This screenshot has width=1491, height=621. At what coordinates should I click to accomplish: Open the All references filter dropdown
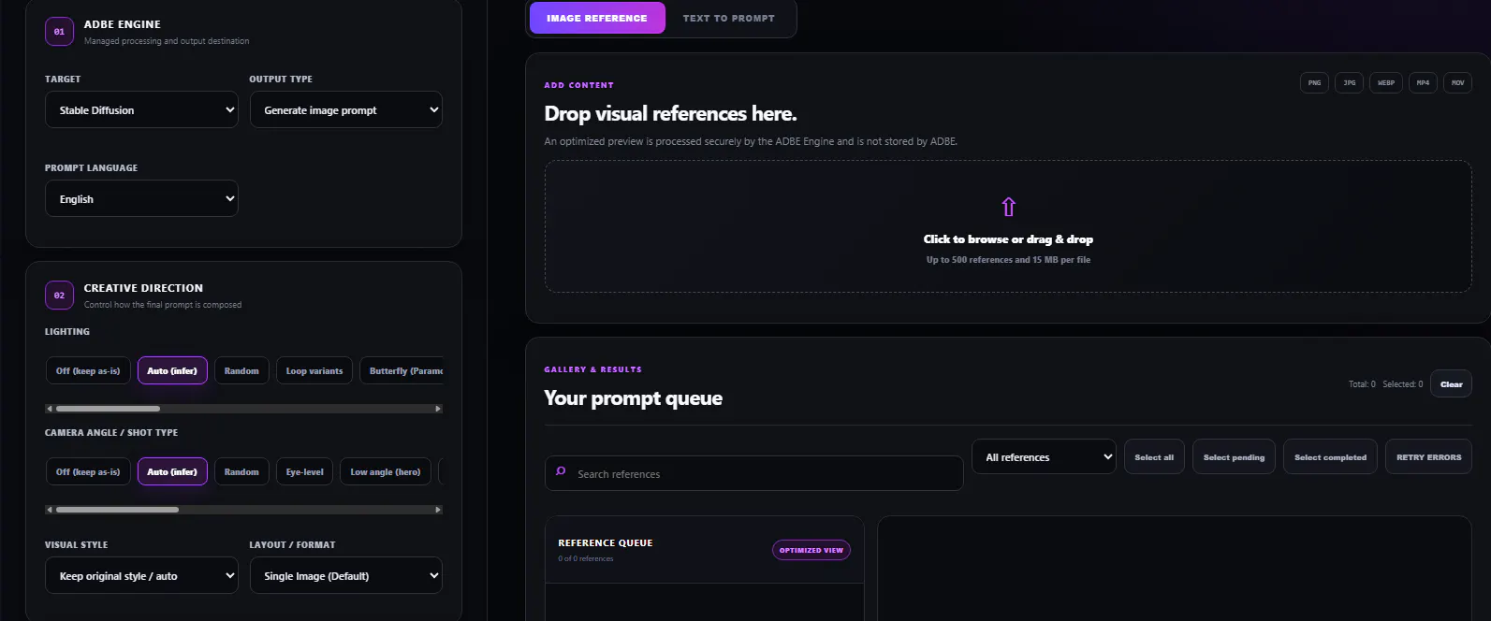pyautogui.click(x=1045, y=456)
